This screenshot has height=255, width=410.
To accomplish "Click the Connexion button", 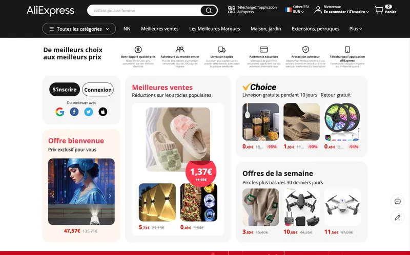I will coord(98,90).
